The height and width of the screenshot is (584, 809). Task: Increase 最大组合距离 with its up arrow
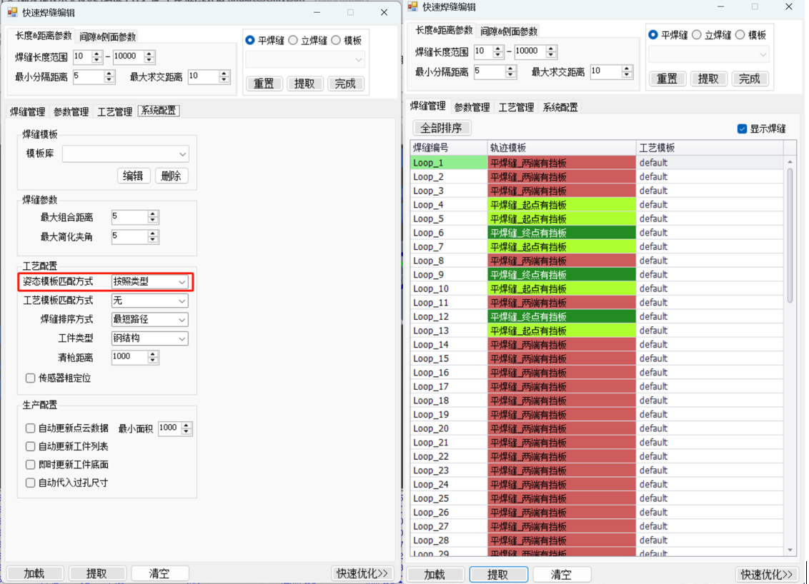pyautogui.click(x=152, y=214)
